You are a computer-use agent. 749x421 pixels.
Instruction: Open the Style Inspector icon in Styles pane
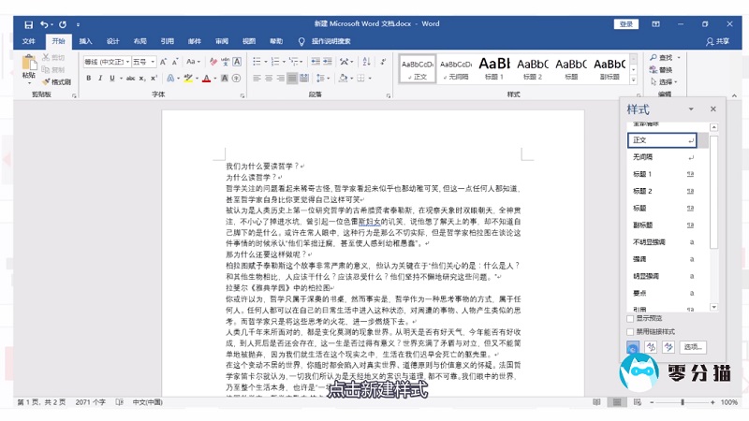pyautogui.click(x=650, y=347)
